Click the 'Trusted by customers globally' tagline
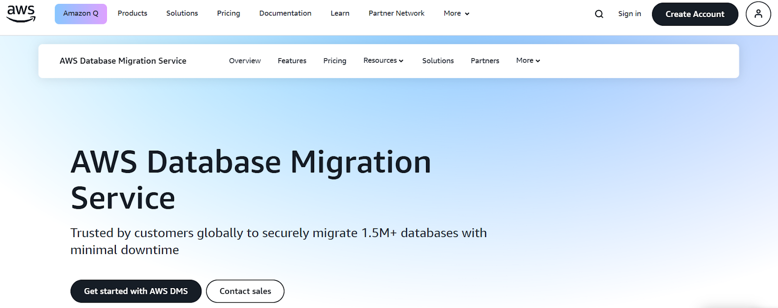The image size is (778, 308). pos(279,241)
